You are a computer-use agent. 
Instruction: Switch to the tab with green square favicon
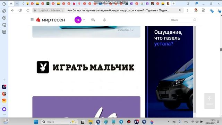point(48,4)
